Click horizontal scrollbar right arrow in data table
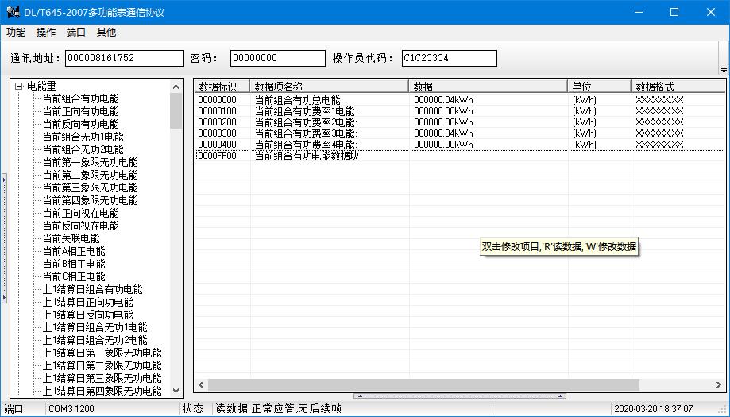The width and height of the screenshot is (730, 417). point(711,384)
